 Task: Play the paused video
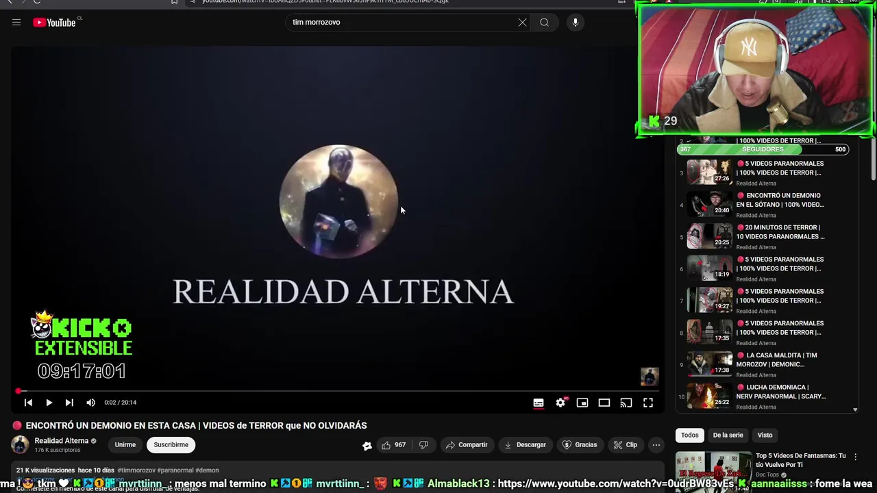tap(49, 403)
